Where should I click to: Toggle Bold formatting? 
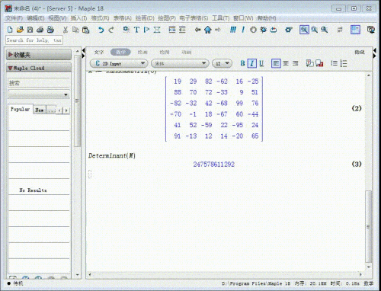(x=242, y=63)
